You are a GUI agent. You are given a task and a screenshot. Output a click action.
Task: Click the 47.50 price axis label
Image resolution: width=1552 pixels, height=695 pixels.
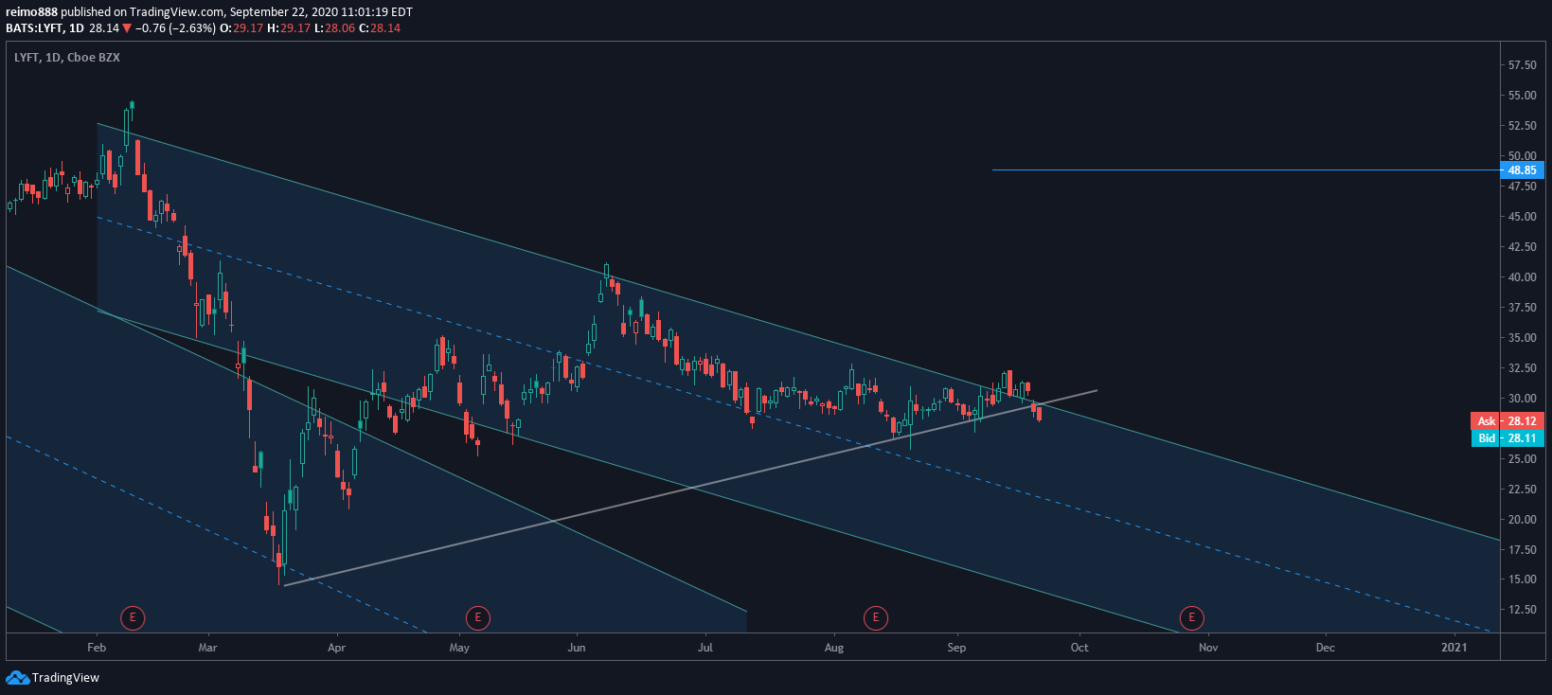[1523, 187]
